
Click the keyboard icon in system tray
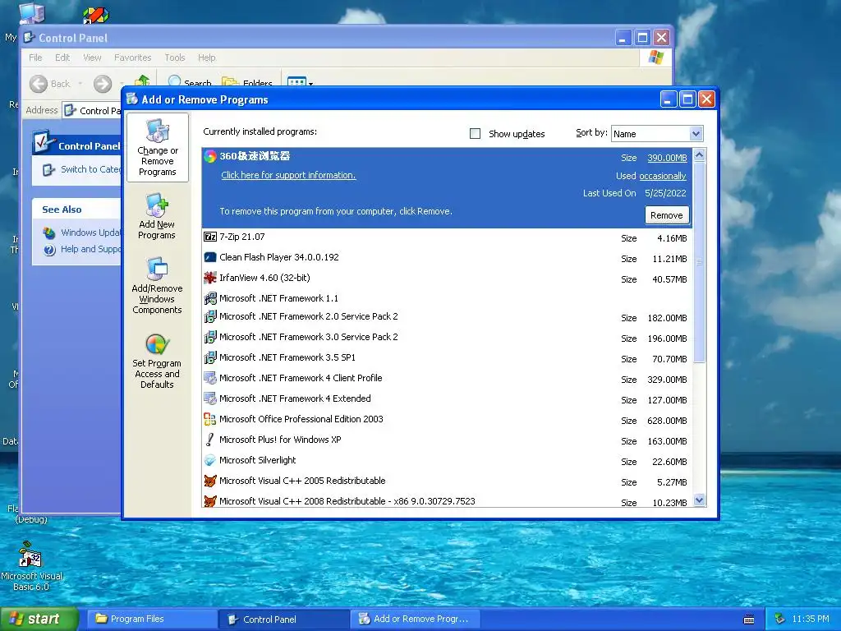749,619
